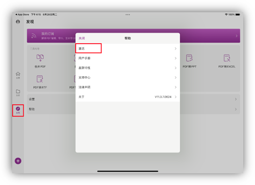Close the 帮助 dialog with 关闭
The height and width of the screenshot is (185, 255).
tap(82, 38)
